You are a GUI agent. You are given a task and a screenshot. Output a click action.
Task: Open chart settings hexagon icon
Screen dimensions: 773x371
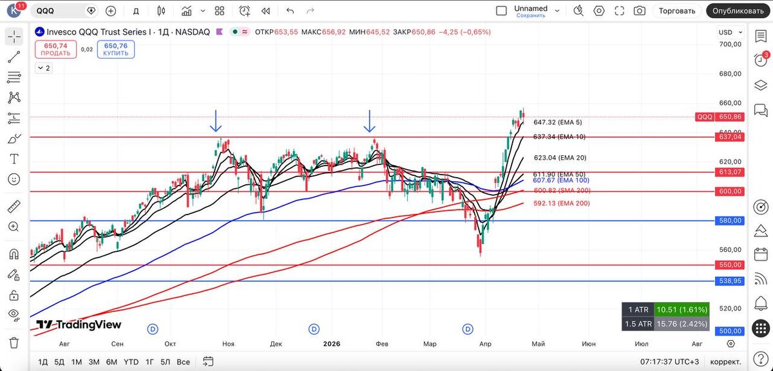(x=599, y=11)
